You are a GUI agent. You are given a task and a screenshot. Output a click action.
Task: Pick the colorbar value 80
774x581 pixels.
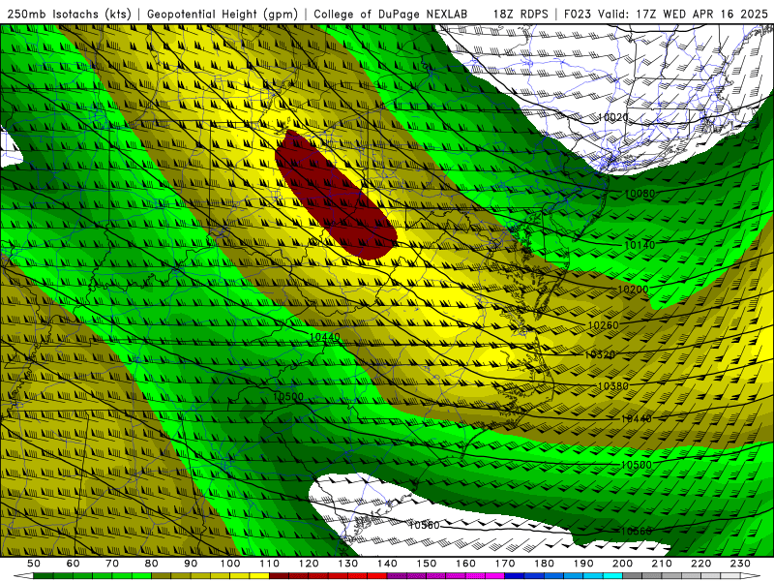point(152,564)
